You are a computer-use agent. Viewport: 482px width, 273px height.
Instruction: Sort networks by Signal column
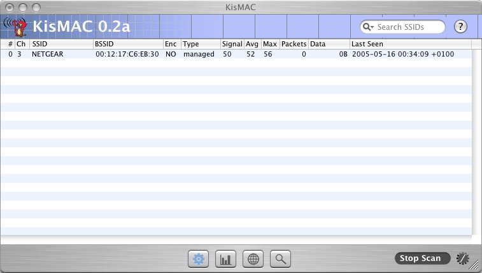click(x=232, y=44)
